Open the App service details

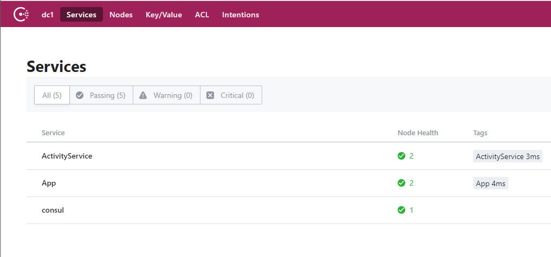[x=49, y=183]
